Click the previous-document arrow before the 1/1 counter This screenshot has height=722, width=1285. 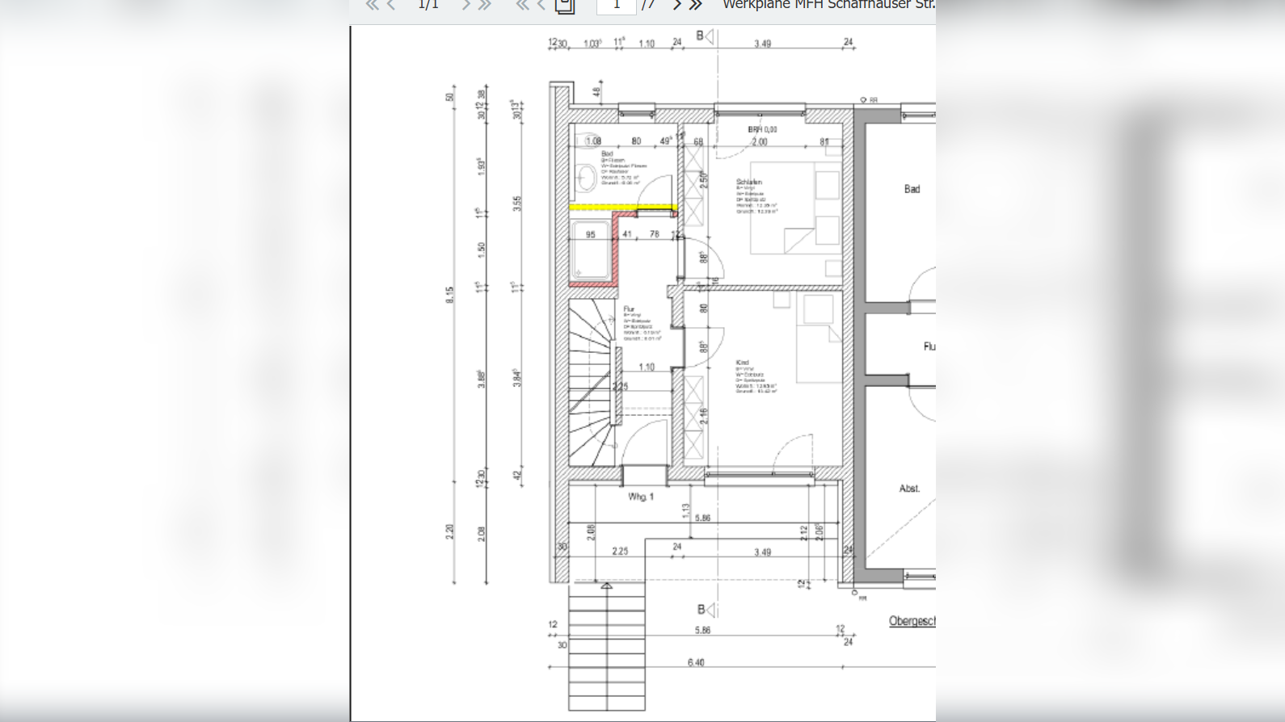pos(391,5)
